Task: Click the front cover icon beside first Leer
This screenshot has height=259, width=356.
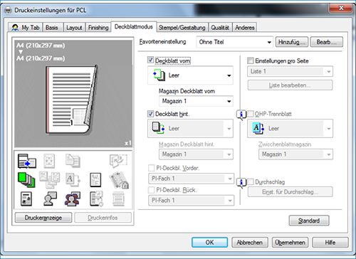Action: click(x=159, y=75)
